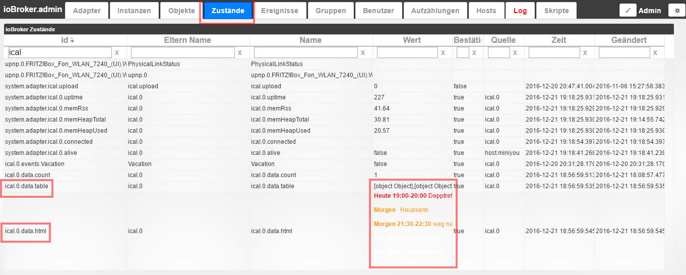Clear the Quelle filter x

tap(515, 52)
